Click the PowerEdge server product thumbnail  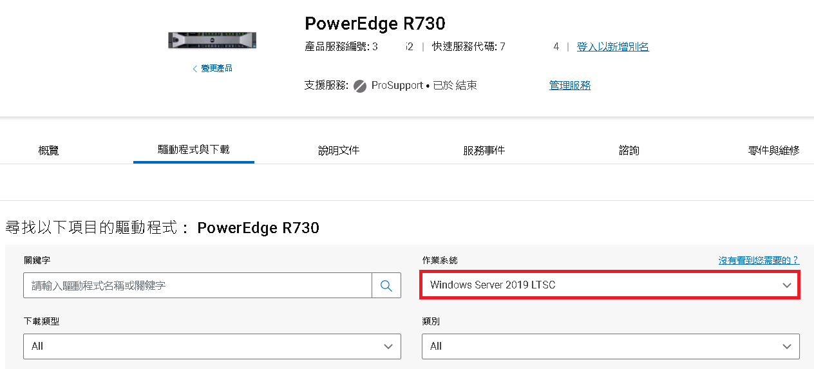pyautogui.click(x=212, y=40)
